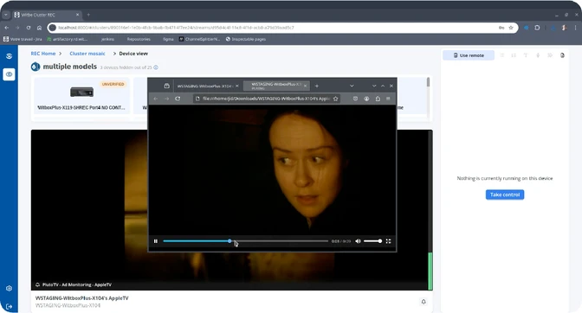Open Firefox Pocket shield icon in popup
This screenshot has height=313, width=582.
point(355,99)
